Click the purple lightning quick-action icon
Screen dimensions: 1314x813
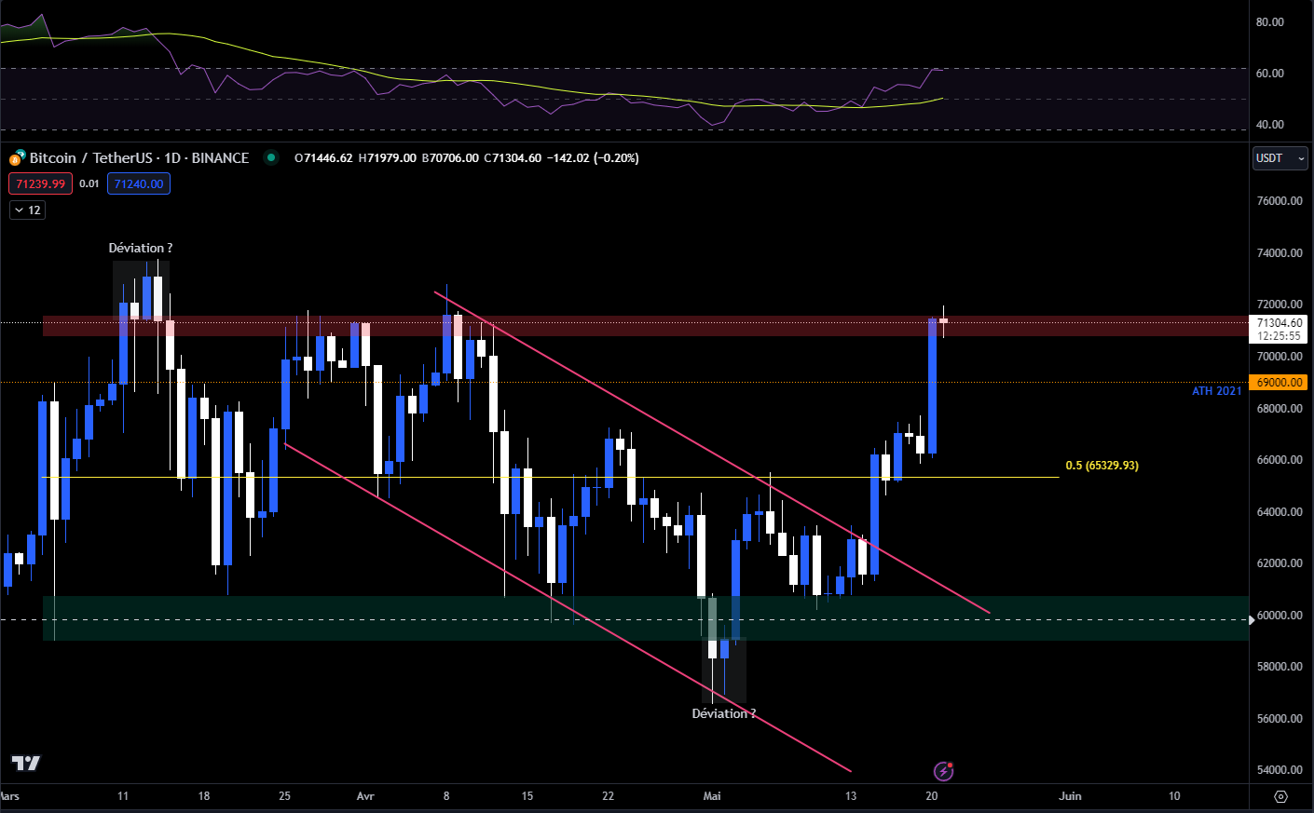coord(943,770)
